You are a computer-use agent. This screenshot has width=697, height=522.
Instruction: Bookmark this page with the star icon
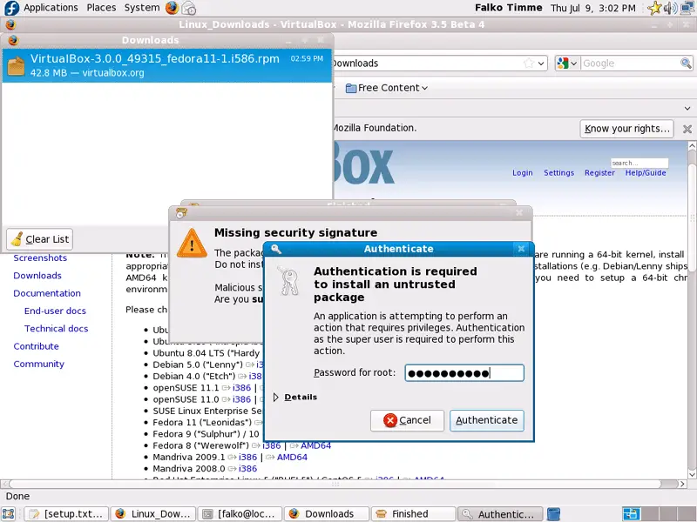click(529, 63)
